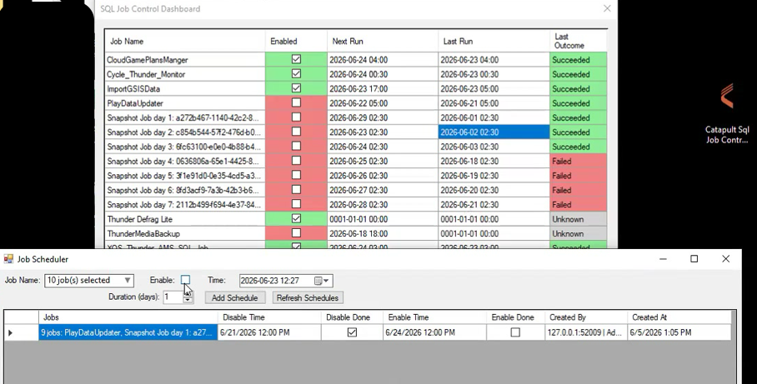Click Next Run cell 2026-06-29 02:30
The width and height of the screenshot is (757, 384).
tap(383, 117)
